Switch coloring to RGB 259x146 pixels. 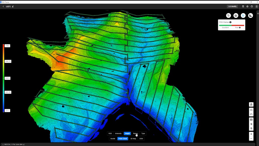[x=110, y=133]
